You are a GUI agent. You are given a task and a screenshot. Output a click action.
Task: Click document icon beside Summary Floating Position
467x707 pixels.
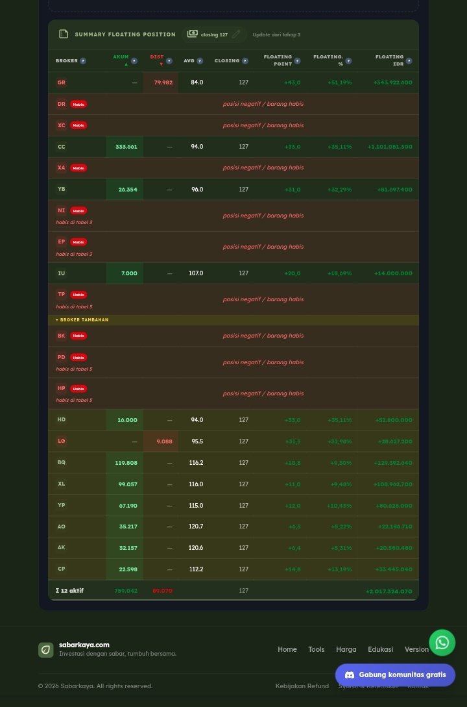pyautogui.click(x=64, y=34)
